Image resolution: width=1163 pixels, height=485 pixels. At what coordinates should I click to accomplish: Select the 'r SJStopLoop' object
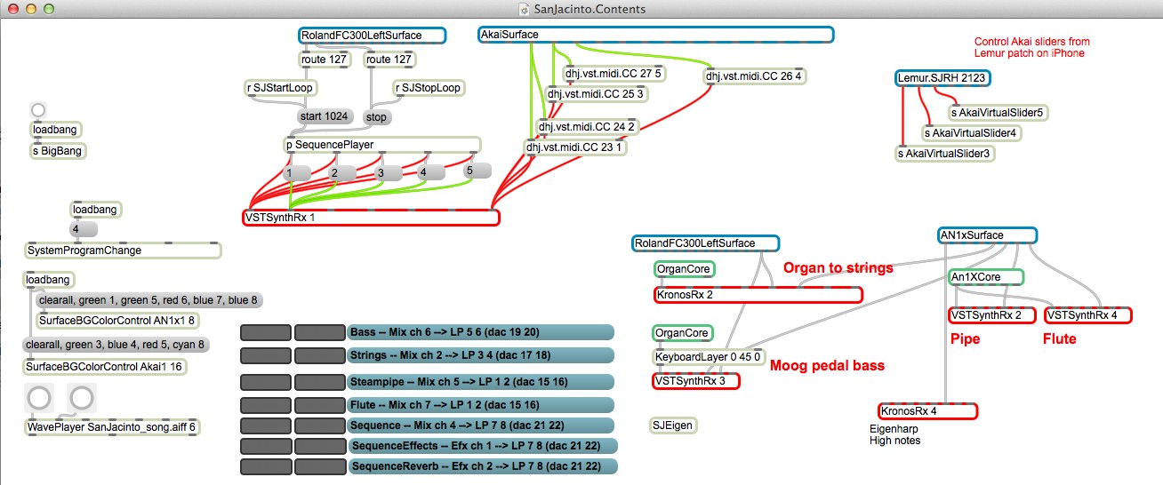[429, 88]
